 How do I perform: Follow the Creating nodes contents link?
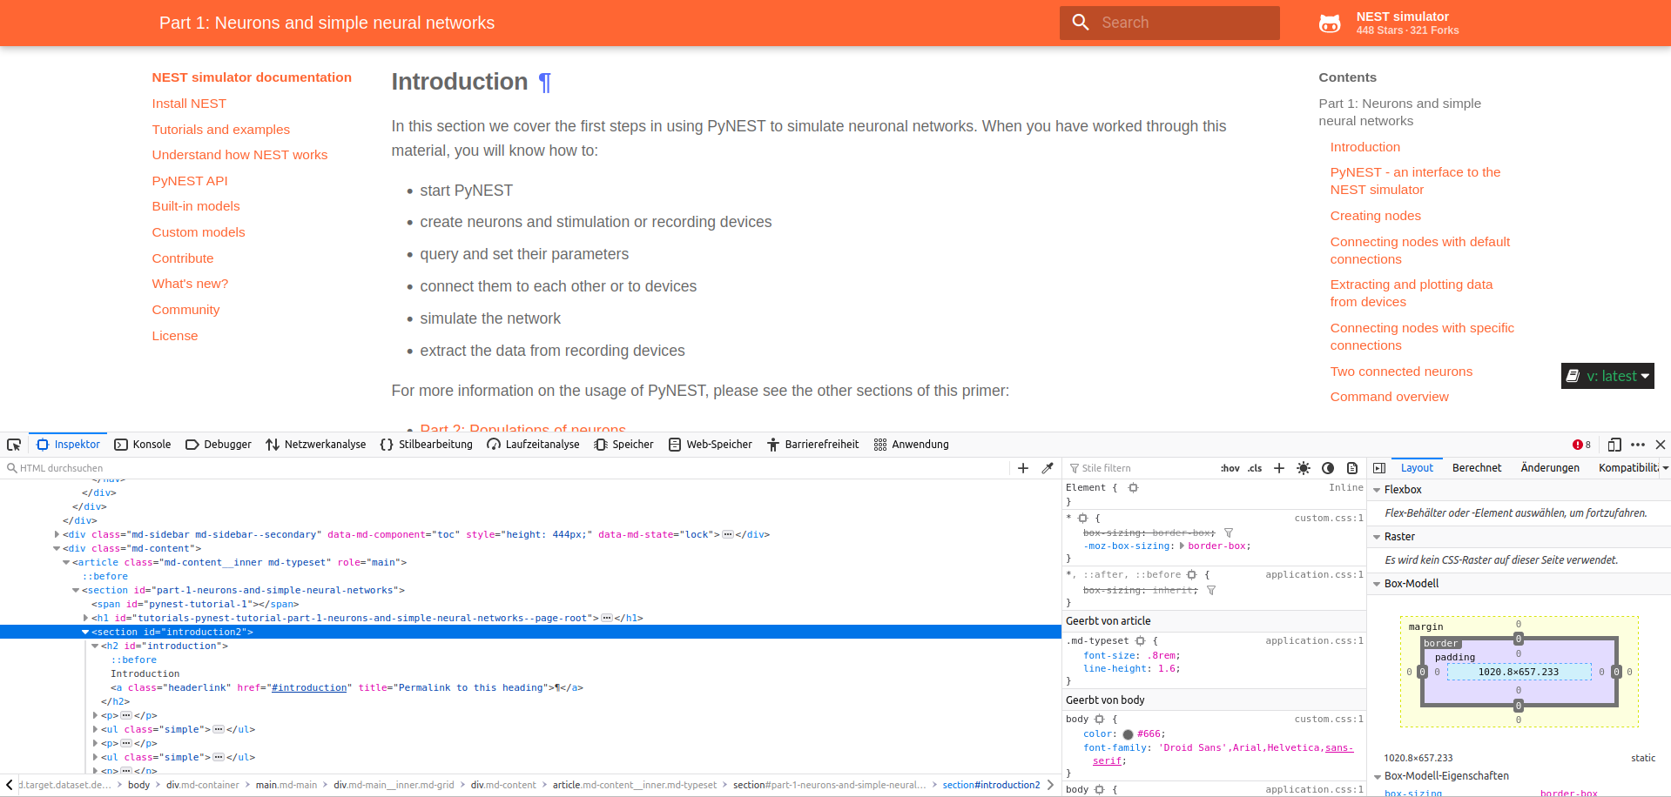pyautogui.click(x=1375, y=216)
